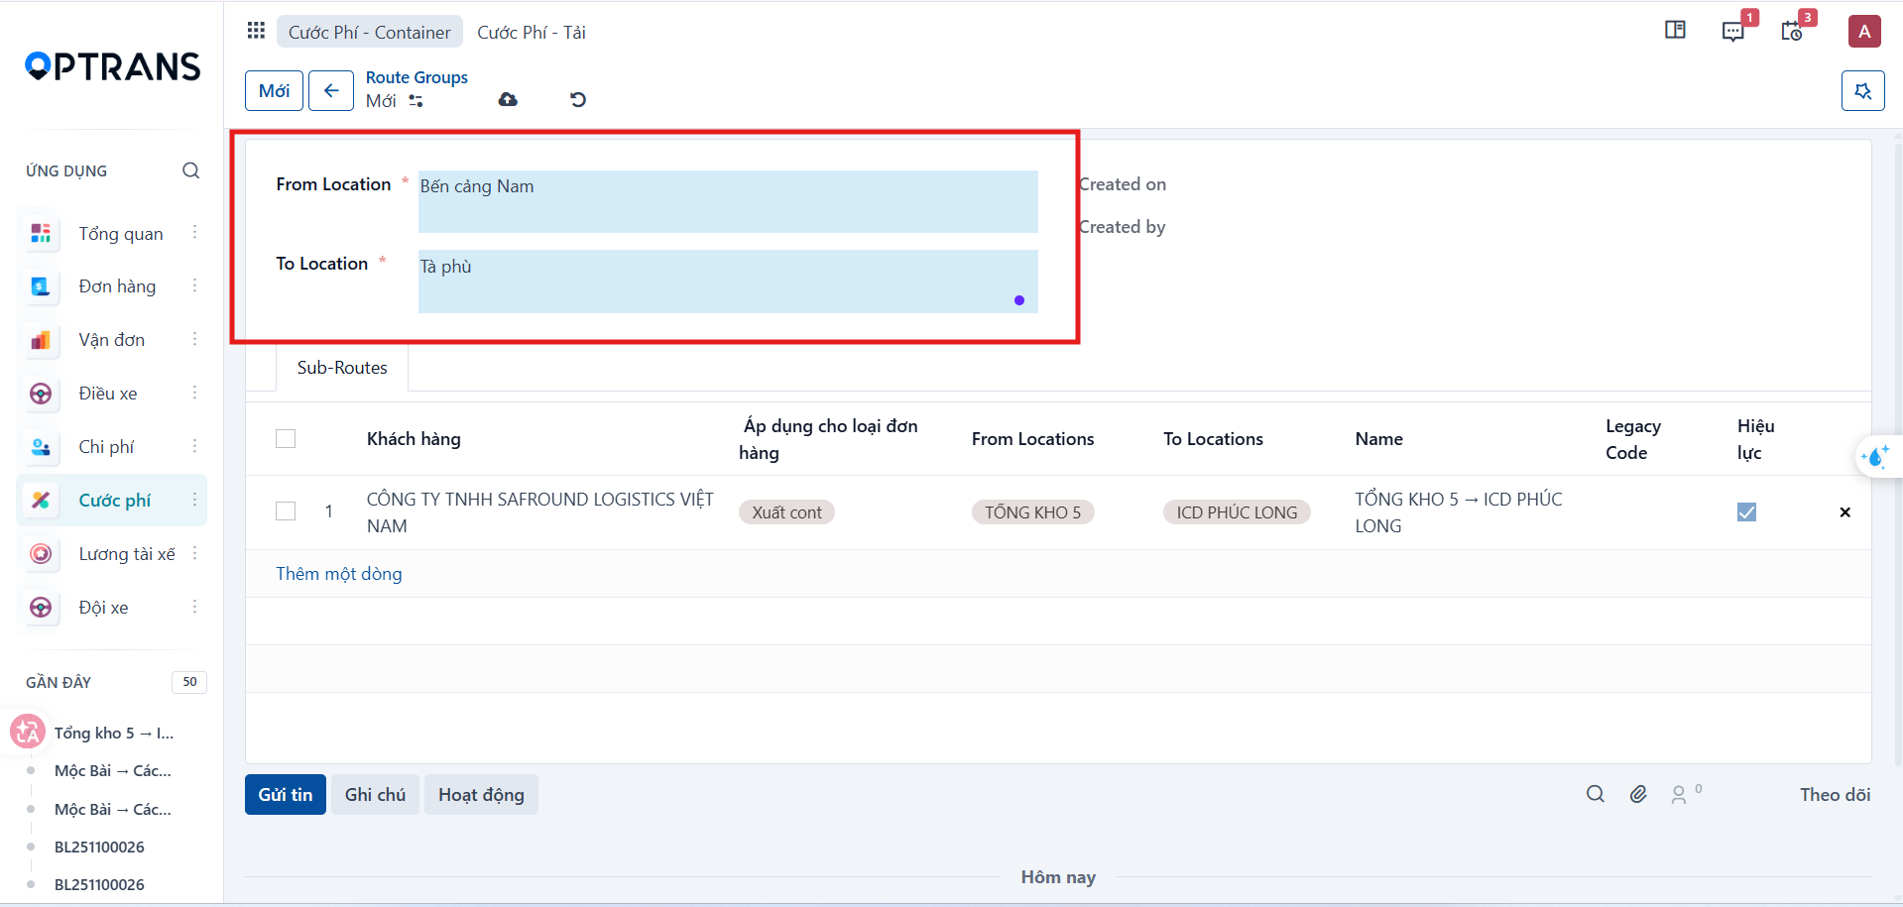Open the options dots next to Cước phí
Screen dimensions: 1903x907
click(194, 500)
